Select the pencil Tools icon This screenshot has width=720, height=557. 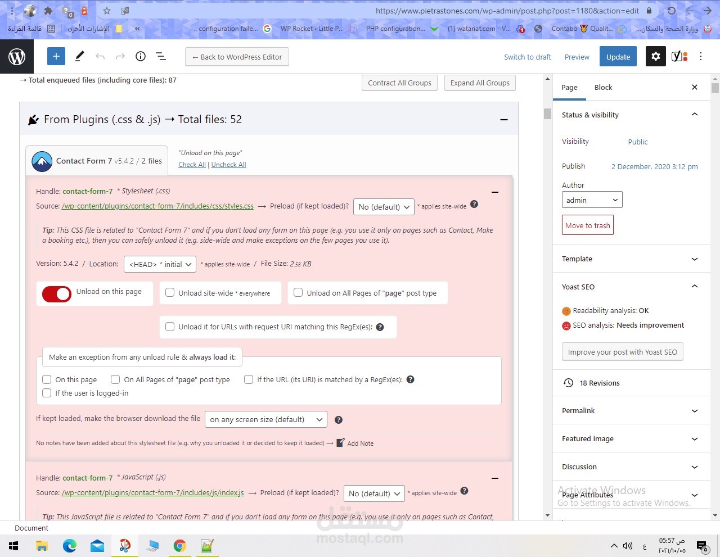pyautogui.click(x=79, y=56)
